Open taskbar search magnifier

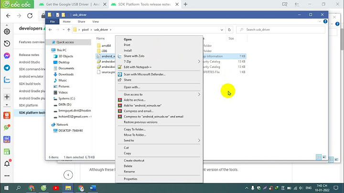pos(19,188)
